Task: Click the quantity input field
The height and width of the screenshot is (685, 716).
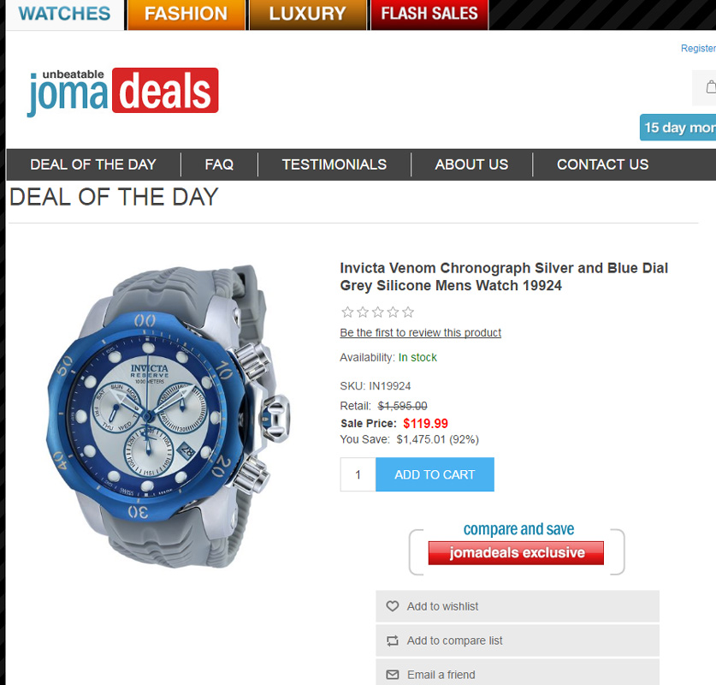Action: [358, 474]
